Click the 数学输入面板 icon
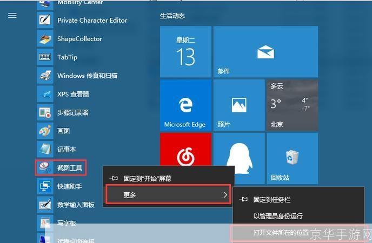 pos(45,205)
